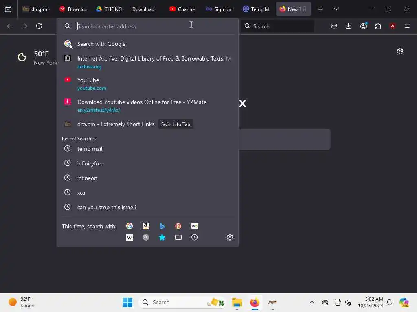Open the Extensions puzzle icon
This screenshot has width=417, height=312.
[378, 26]
